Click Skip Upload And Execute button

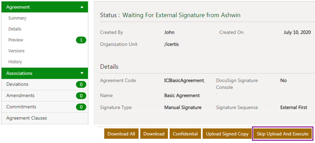(282, 134)
